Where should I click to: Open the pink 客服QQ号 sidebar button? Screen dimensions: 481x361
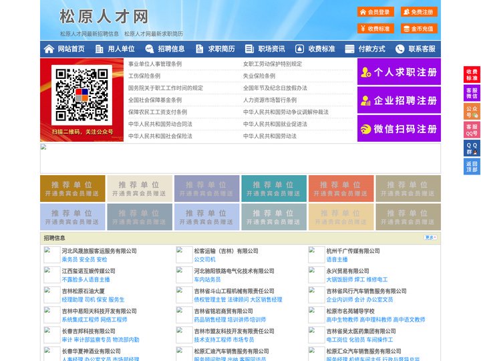pos(472,130)
